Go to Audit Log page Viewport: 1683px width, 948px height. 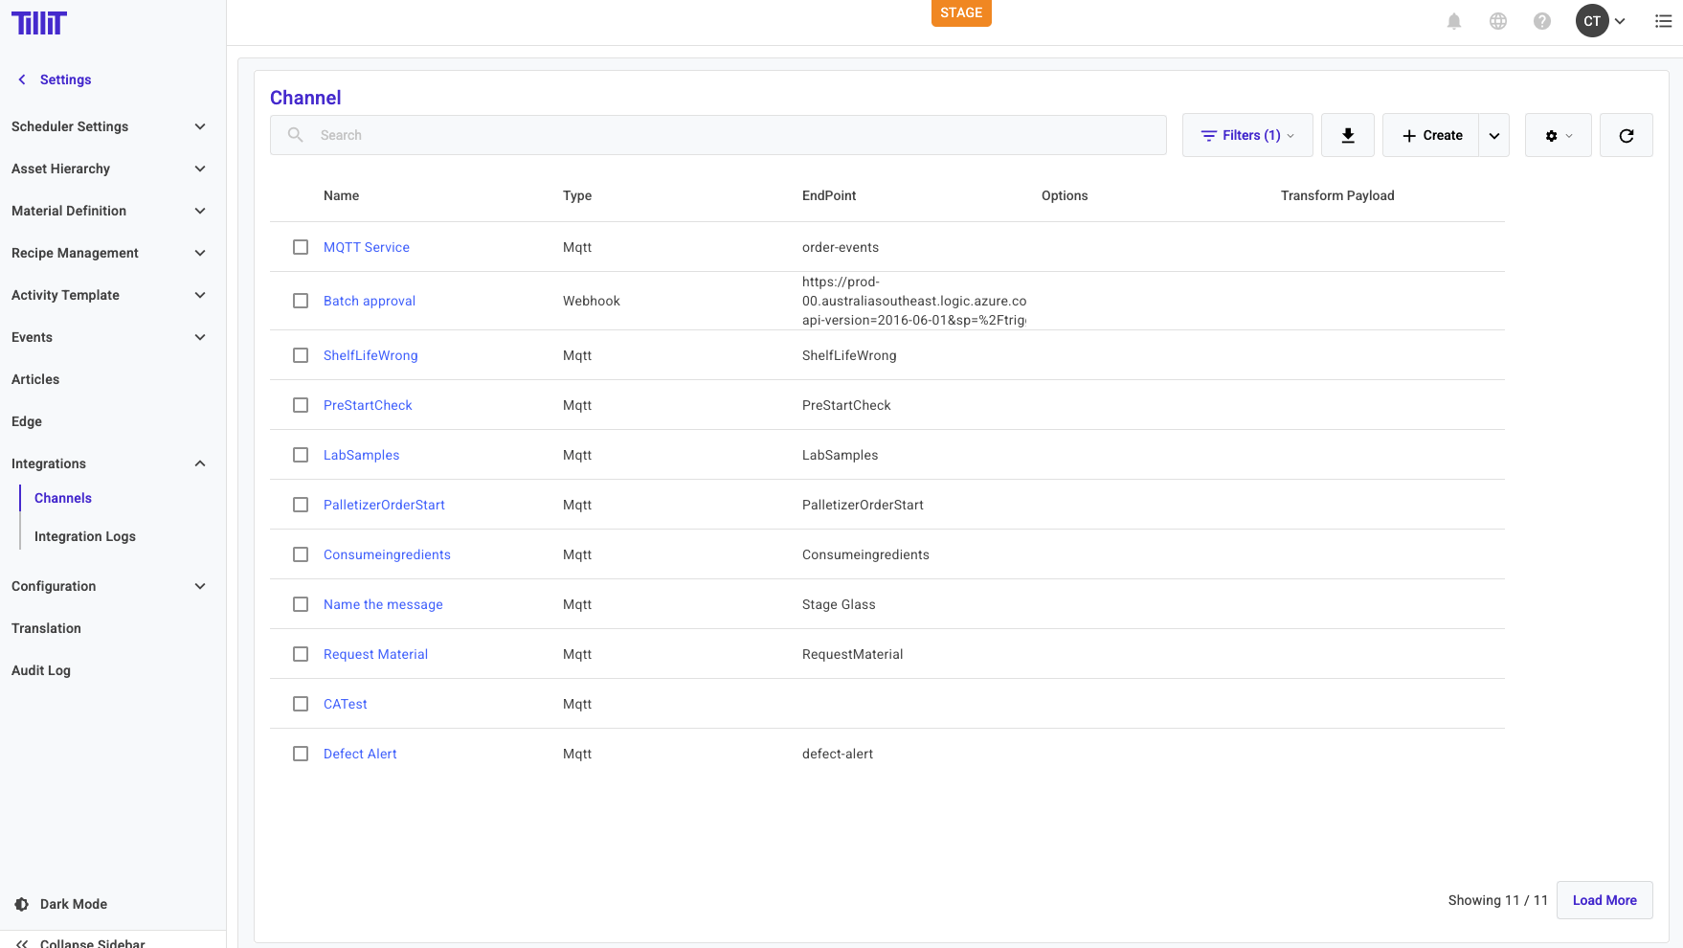41,670
